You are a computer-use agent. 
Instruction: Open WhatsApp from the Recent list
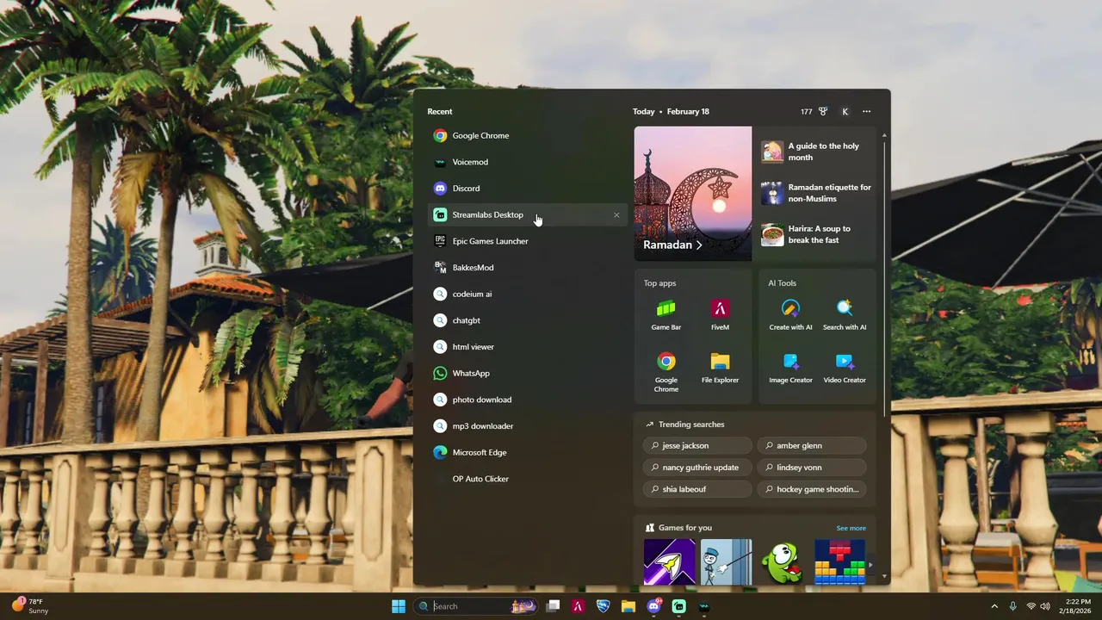coord(526,373)
